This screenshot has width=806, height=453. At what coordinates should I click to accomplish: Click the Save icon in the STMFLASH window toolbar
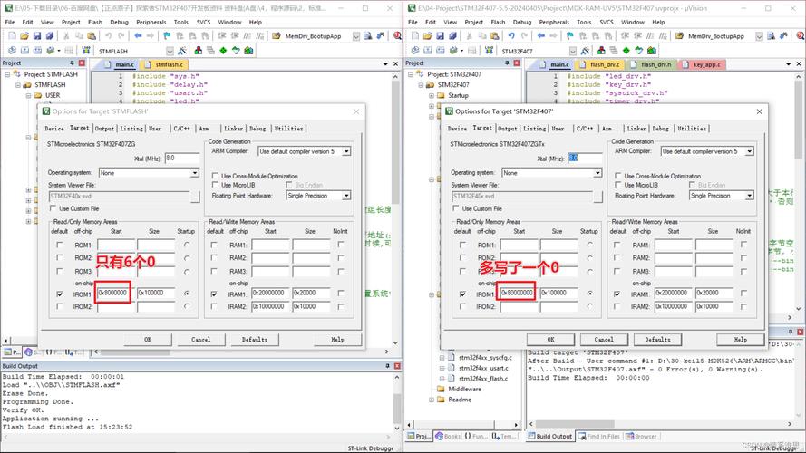point(37,36)
